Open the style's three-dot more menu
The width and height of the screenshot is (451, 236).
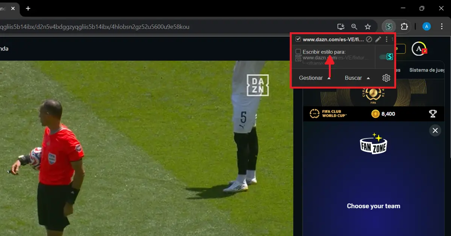point(386,39)
